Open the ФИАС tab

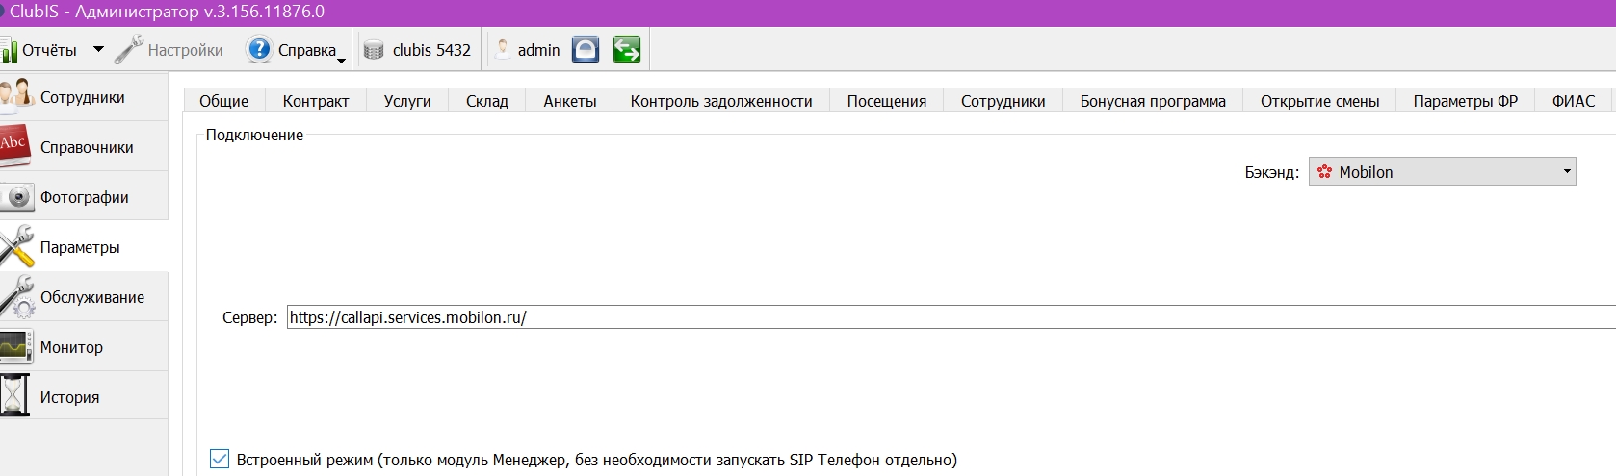1574,101
